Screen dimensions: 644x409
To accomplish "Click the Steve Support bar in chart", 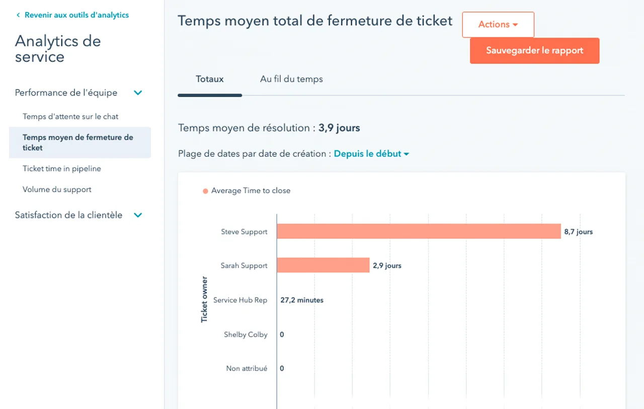I will [x=418, y=231].
